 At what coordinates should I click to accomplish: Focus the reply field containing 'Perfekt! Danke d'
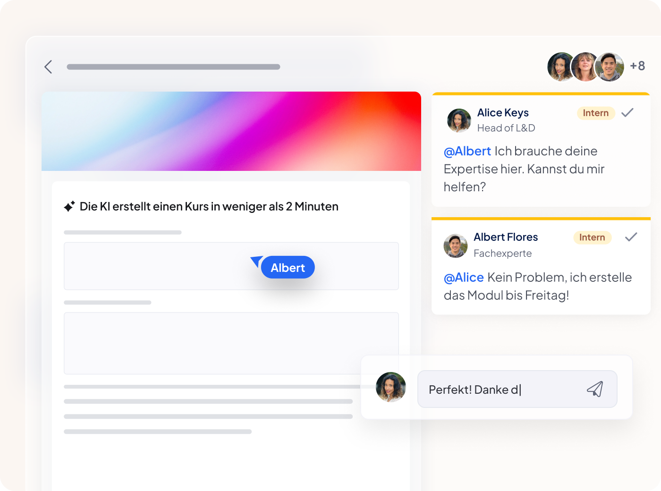pos(517,389)
